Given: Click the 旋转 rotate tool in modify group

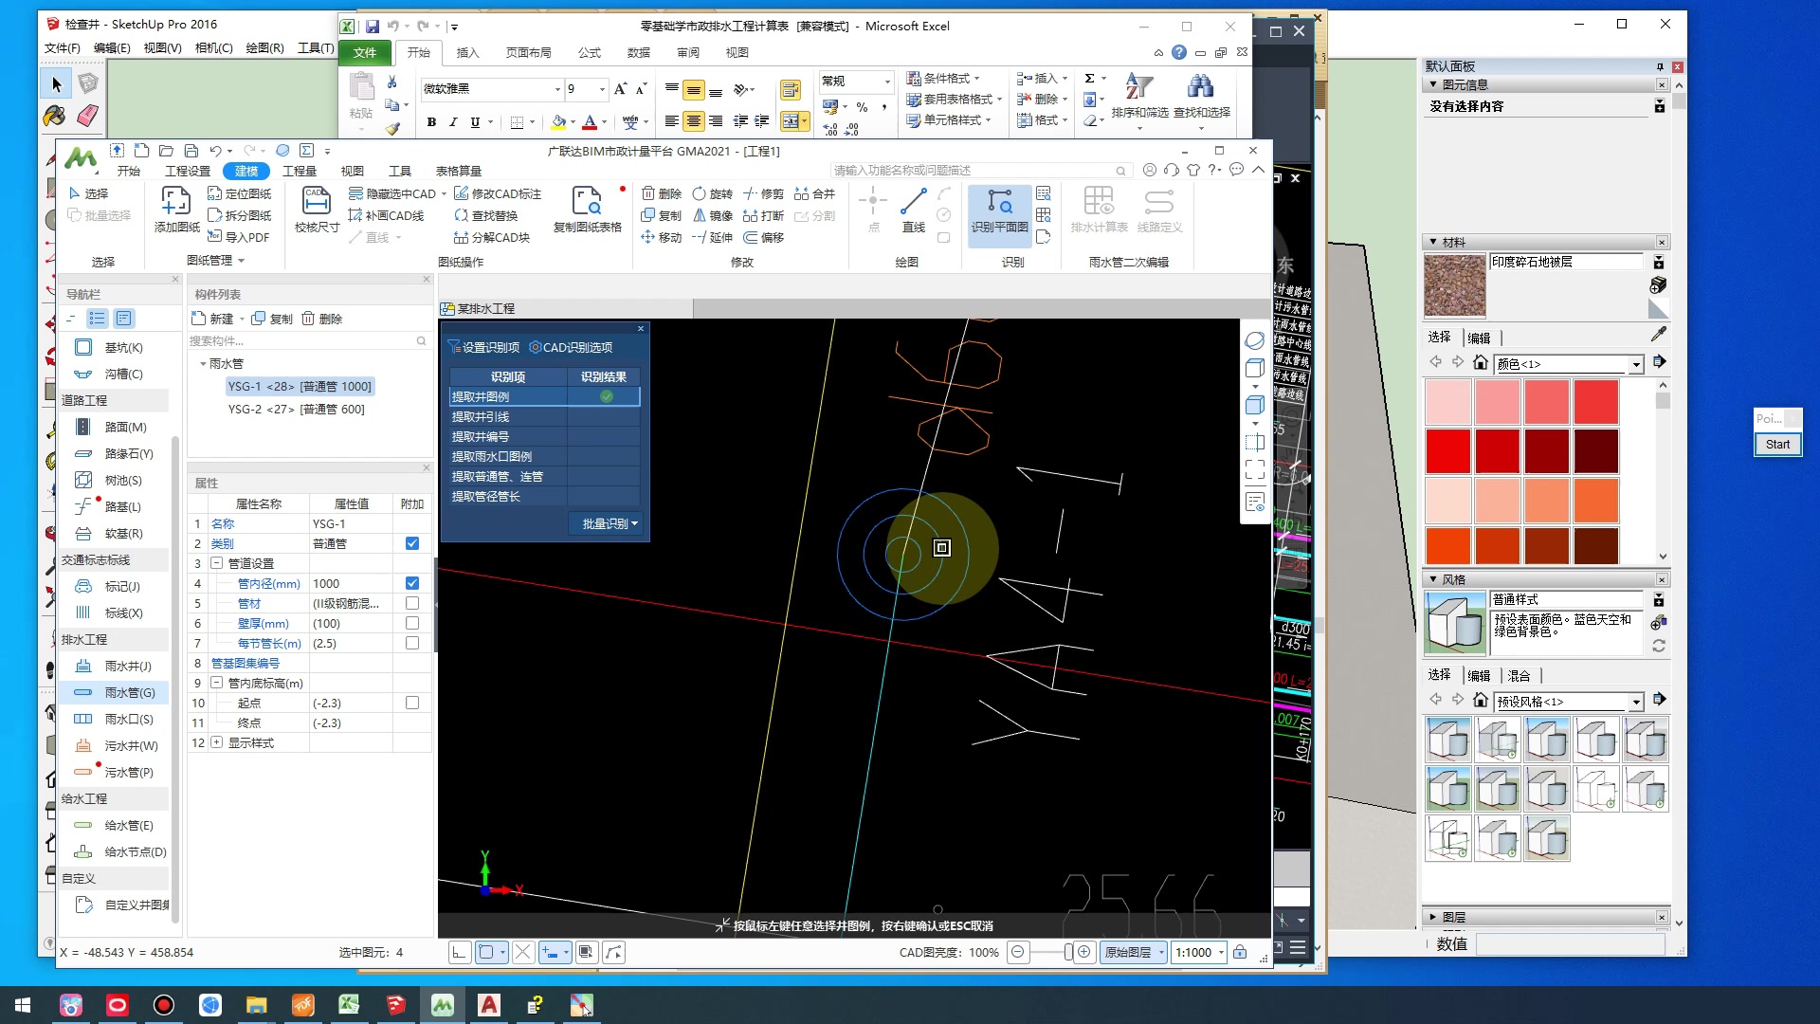Looking at the screenshot, I should coord(712,193).
